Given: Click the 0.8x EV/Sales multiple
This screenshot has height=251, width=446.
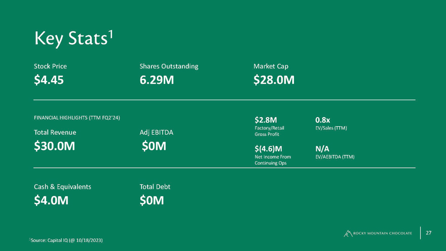Looking at the screenshot, I should (x=322, y=120).
